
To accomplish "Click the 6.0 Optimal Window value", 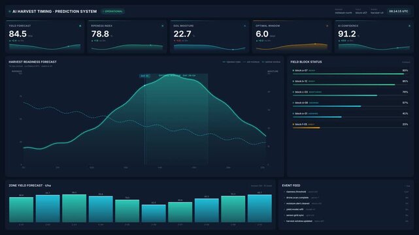I will (x=262, y=34).
